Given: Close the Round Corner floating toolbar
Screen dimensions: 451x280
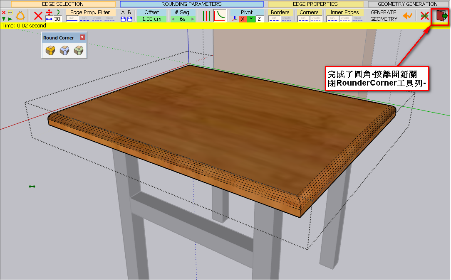Looking at the screenshot, I should coord(82,37).
